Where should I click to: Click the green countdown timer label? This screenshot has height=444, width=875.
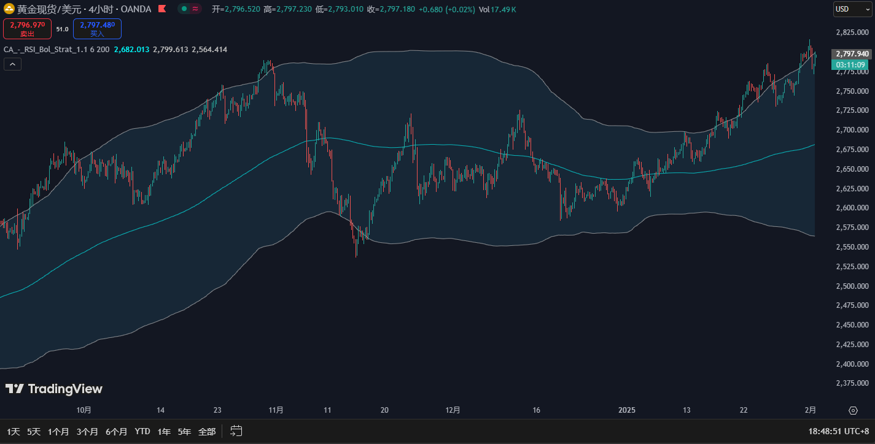tap(850, 64)
